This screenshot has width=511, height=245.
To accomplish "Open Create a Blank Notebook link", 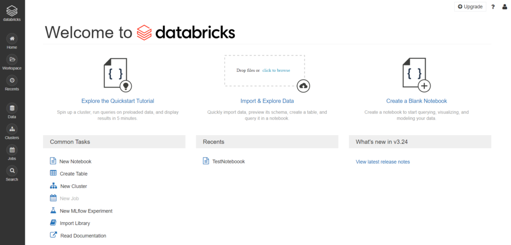I will (417, 101).
